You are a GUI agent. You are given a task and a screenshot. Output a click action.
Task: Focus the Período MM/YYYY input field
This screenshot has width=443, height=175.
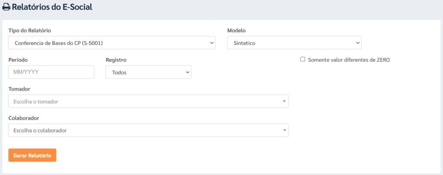click(x=51, y=72)
